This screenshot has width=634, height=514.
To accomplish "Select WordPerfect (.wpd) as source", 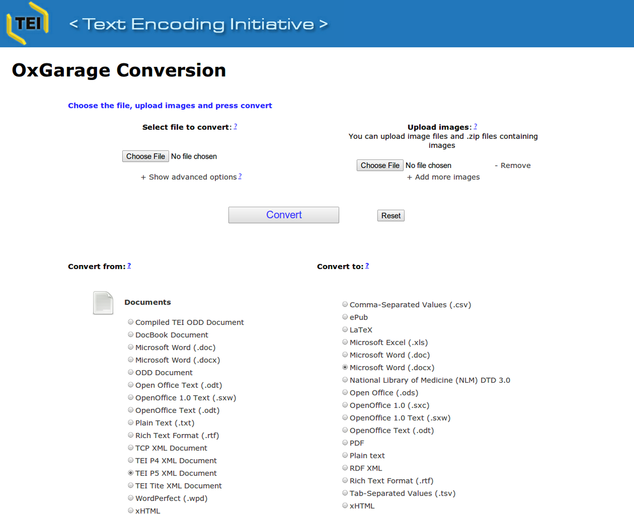I will tap(131, 498).
